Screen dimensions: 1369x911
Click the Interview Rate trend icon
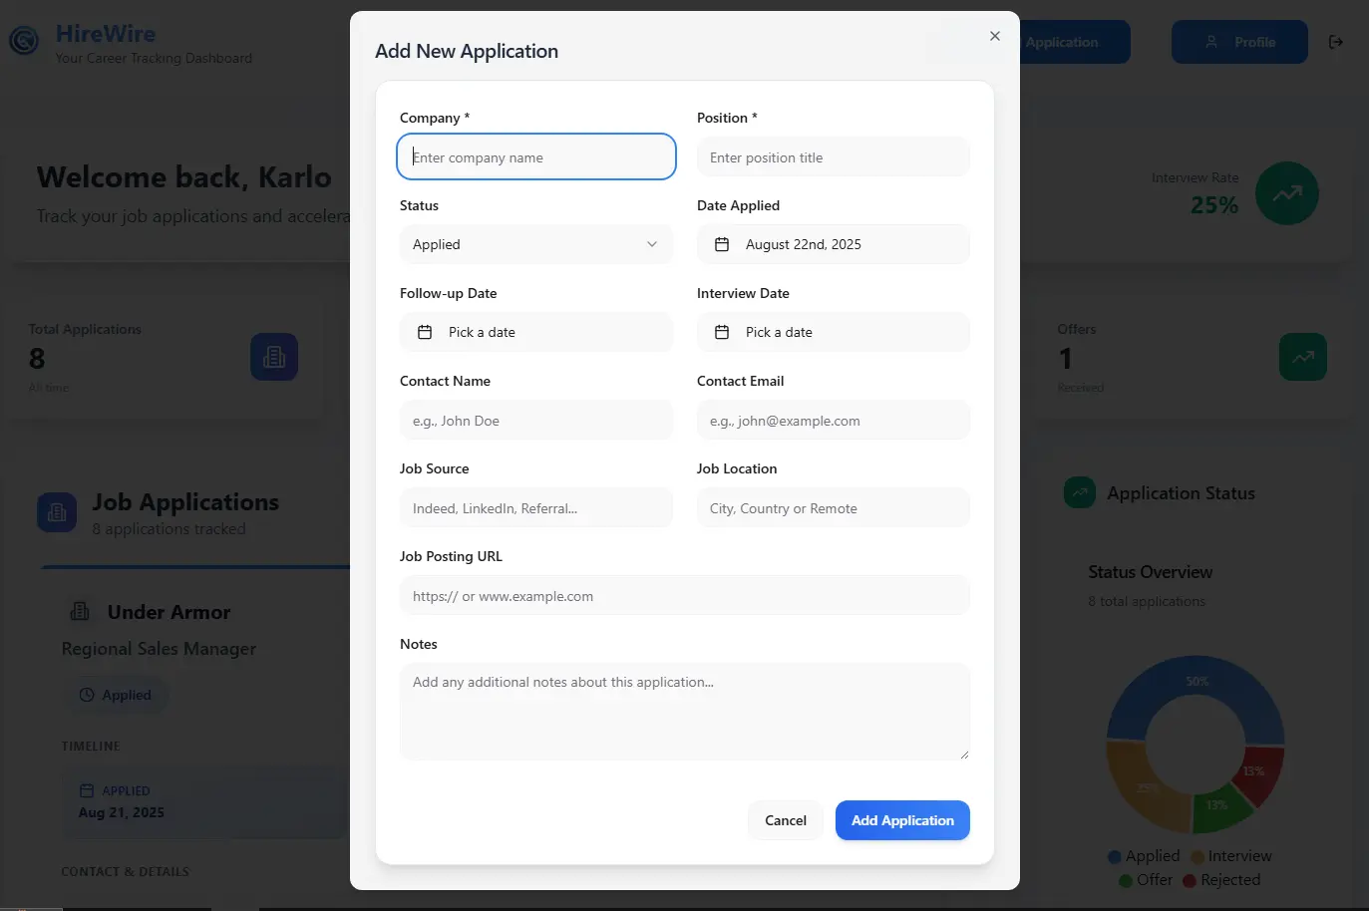tap(1287, 193)
